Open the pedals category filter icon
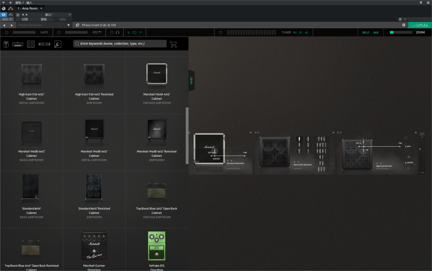Image resolution: width=432 pixels, height=271 pixels. (x=6, y=44)
